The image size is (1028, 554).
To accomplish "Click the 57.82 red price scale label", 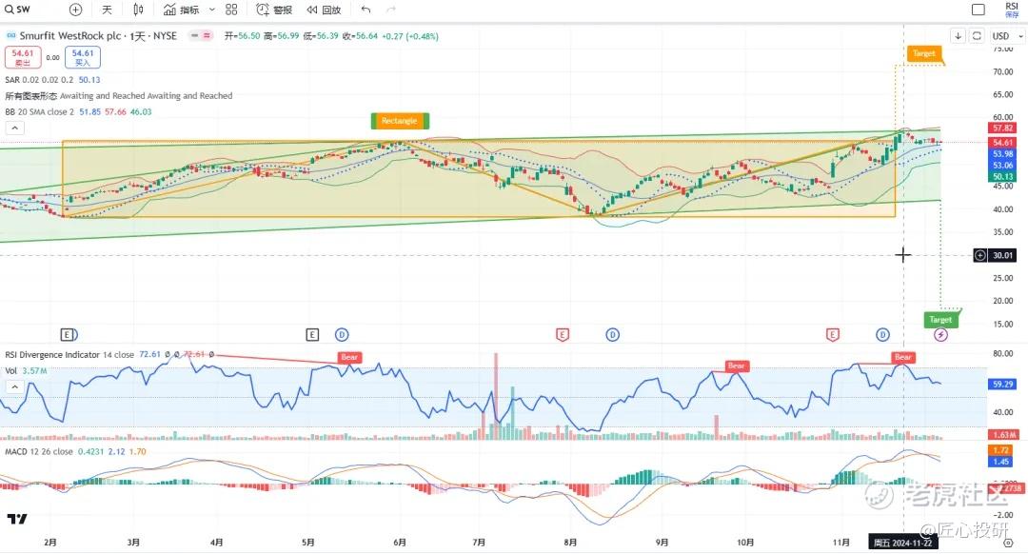I will [x=1002, y=128].
